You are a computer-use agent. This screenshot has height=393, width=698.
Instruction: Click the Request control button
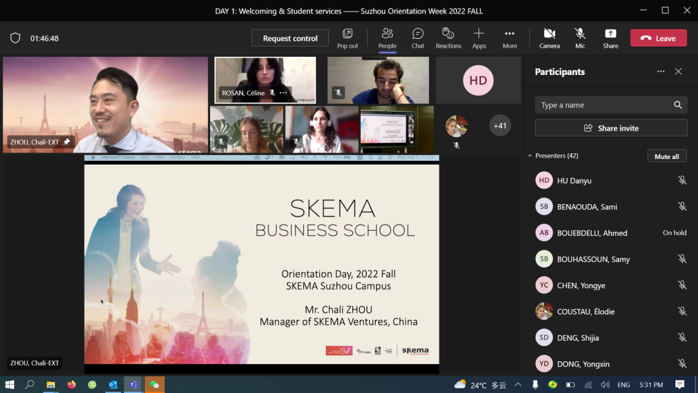tap(290, 38)
